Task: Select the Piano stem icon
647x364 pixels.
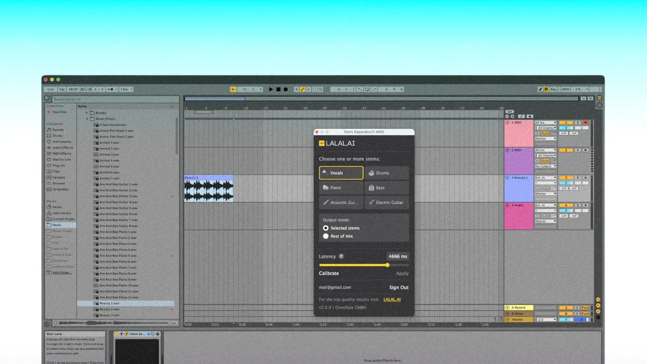Action: click(326, 188)
